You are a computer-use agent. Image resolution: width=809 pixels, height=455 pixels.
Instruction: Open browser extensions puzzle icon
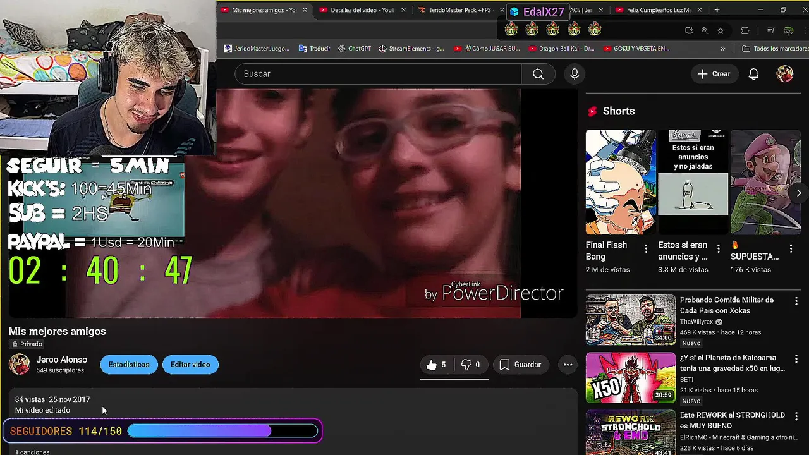pyautogui.click(x=745, y=30)
